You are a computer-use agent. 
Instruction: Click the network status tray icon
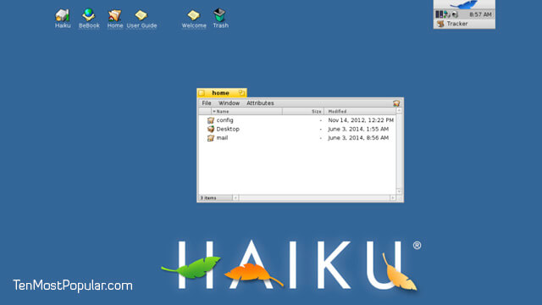click(x=447, y=14)
